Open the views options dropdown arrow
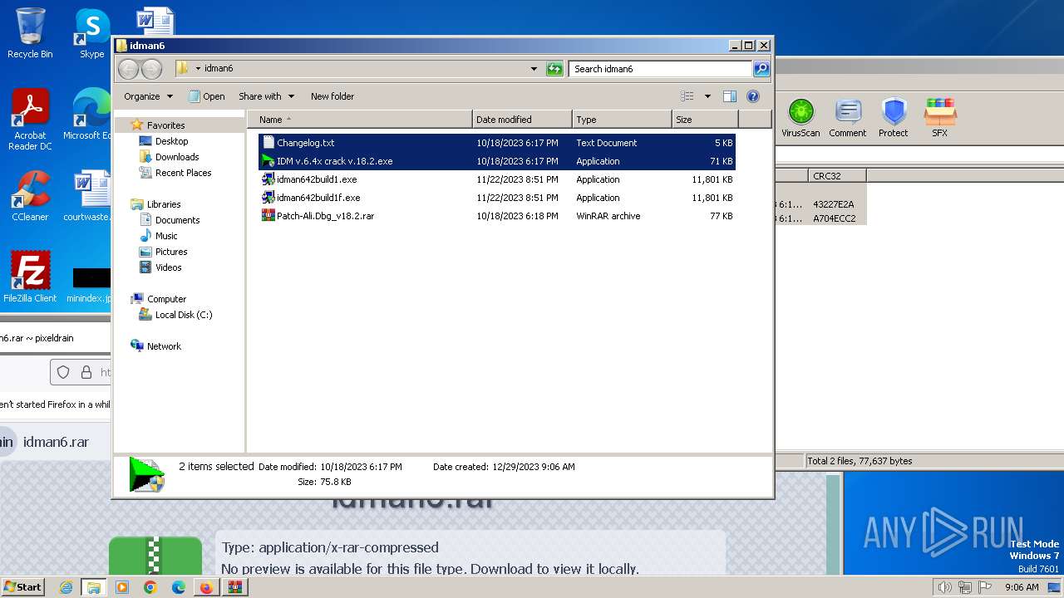1064x598 pixels. point(707,96)
